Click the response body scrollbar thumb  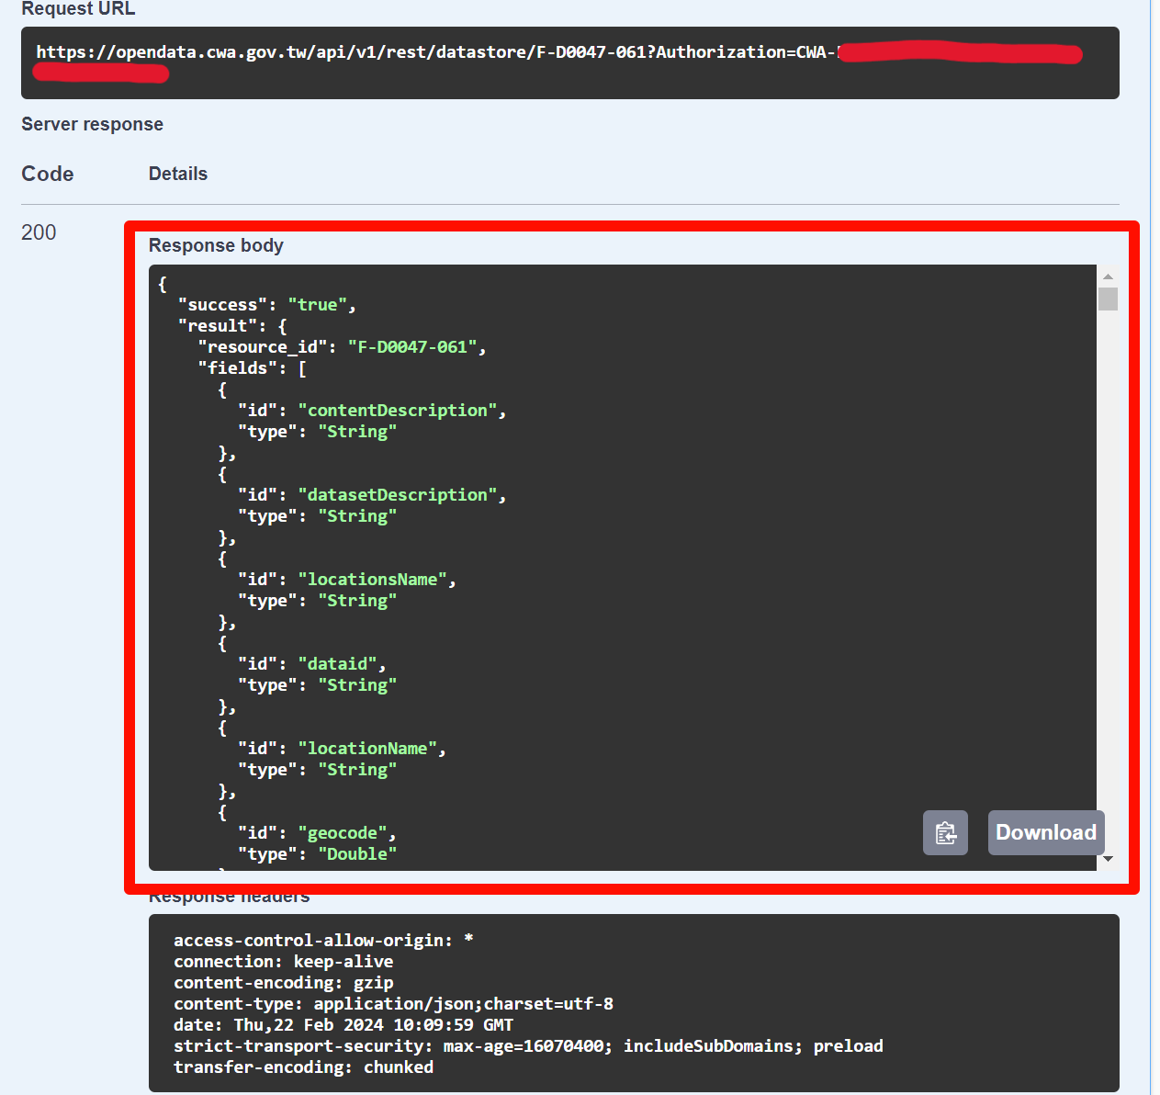(1108, 299)
